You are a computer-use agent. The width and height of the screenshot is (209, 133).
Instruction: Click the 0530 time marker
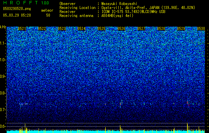pyautogui.click(x=201, y=29)
